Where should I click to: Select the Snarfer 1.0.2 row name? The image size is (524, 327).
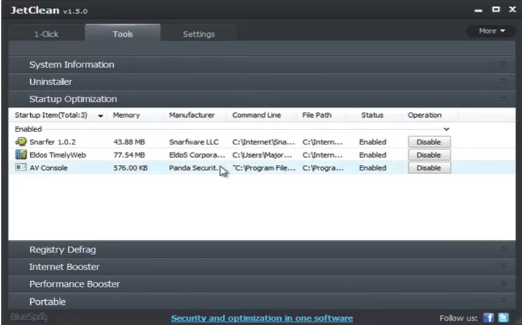52,142
